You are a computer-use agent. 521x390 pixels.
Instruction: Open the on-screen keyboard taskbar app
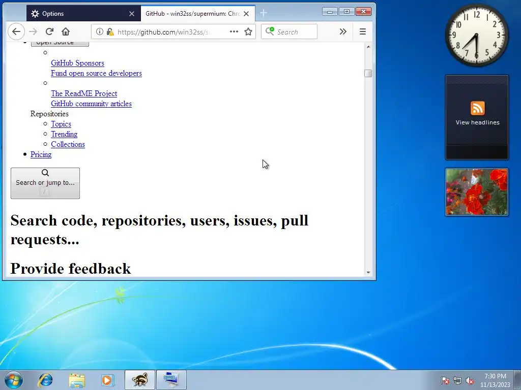click(171, 380)
